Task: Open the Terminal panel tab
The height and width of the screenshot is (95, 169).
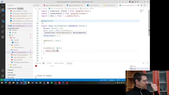Action: [69, 63]
